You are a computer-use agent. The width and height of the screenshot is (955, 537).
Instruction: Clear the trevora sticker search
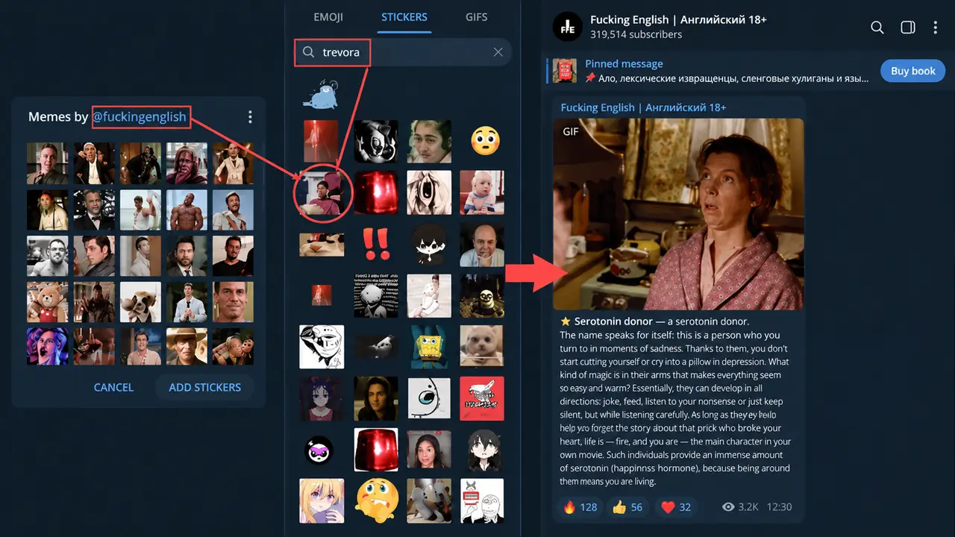coord(498,52)
